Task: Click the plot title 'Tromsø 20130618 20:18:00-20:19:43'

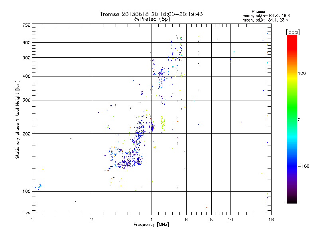Action: (x=151, y=14)
